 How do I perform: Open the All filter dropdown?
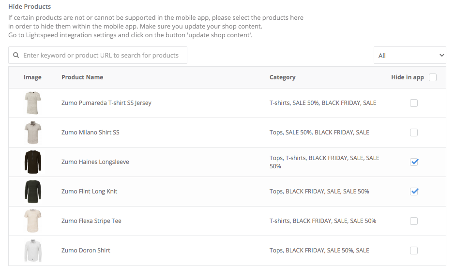coord(409,56)
